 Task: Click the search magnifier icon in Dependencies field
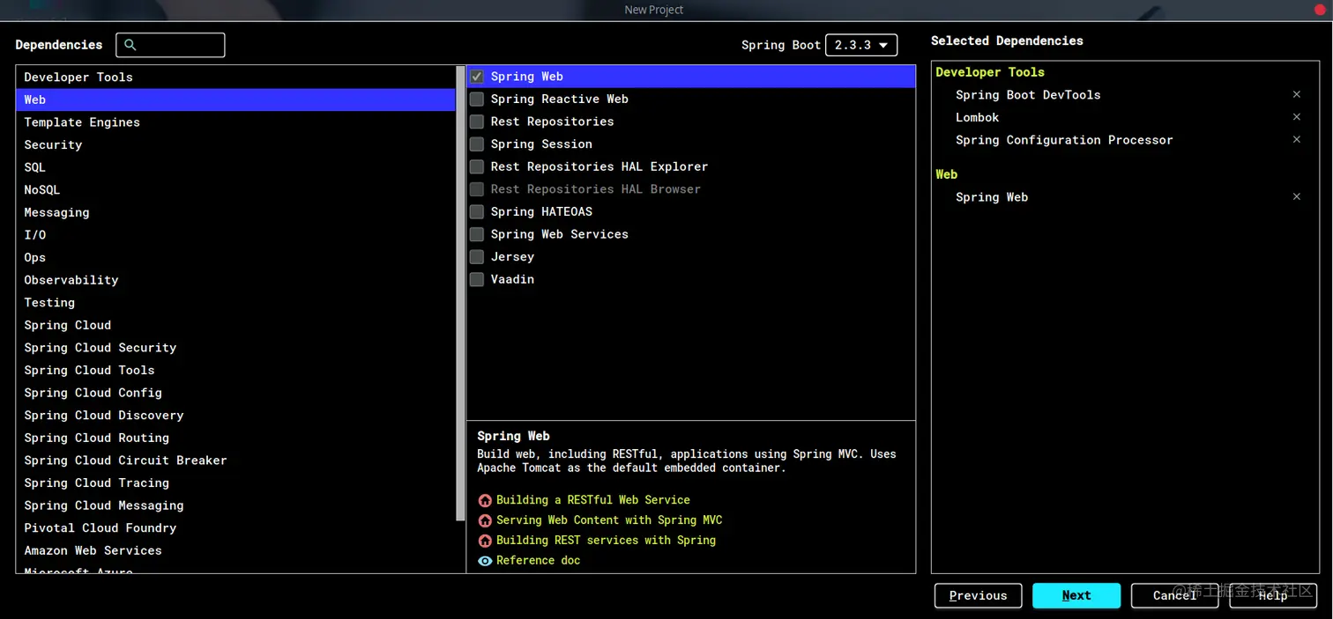pos(130,45)
